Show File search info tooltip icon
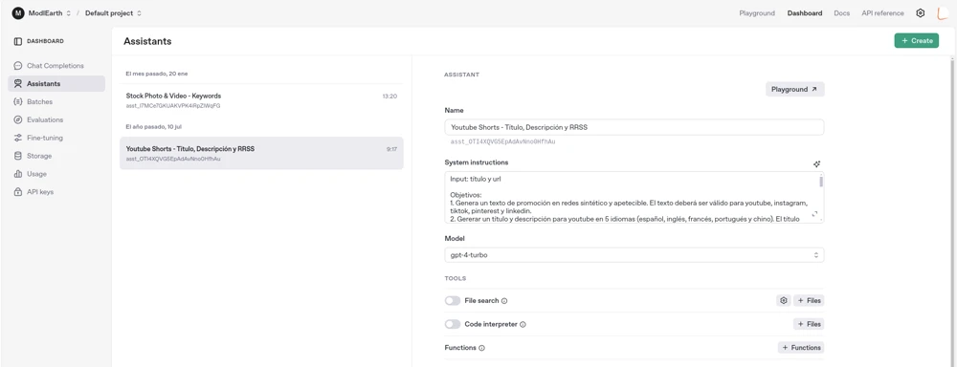 pyautogui.click(x=504, y=301)
